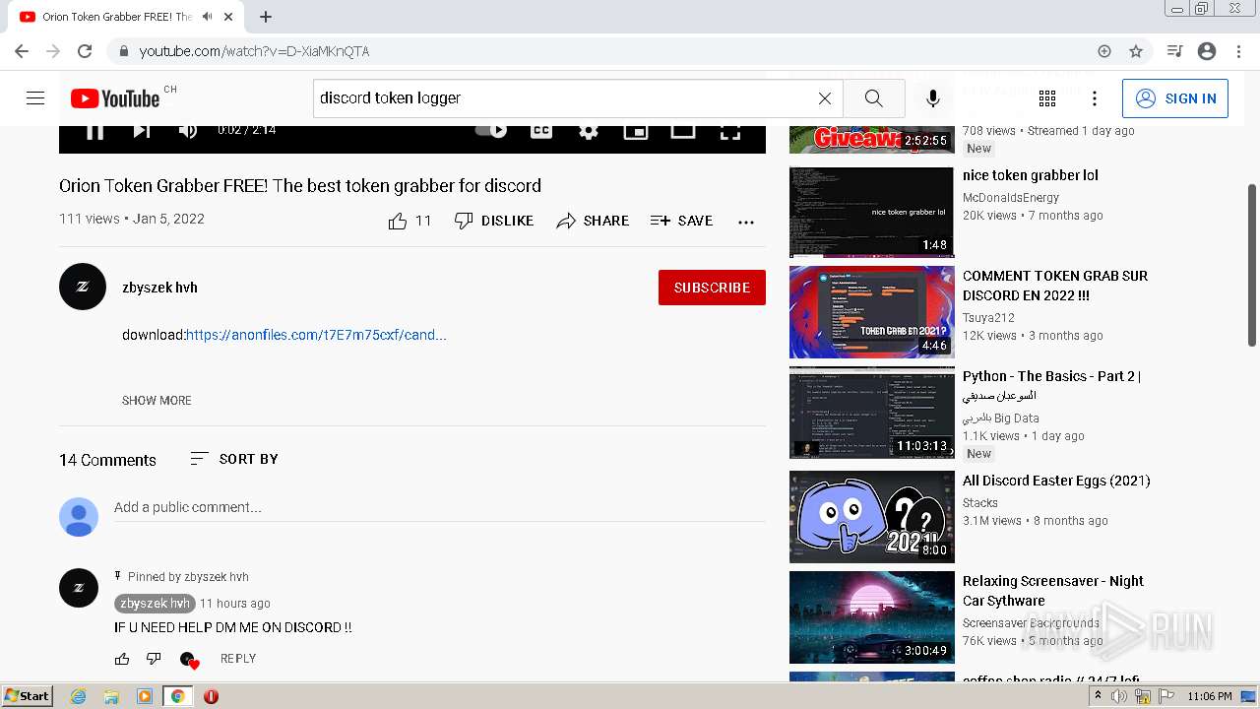Screen dimensions: 1260x709
Task: Toggle the autoplay switch
Action: tap(491, 130)
